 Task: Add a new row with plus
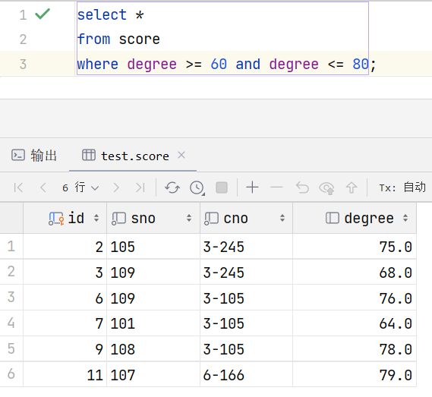pos(252,187)
